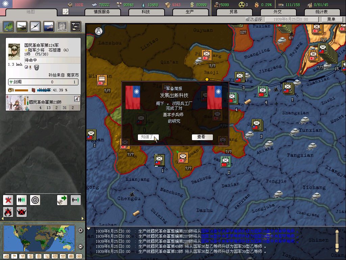The width and height of the screenshot is (346, 260).
Task: Click the Dazhu province label
Action: pos(204,210)
